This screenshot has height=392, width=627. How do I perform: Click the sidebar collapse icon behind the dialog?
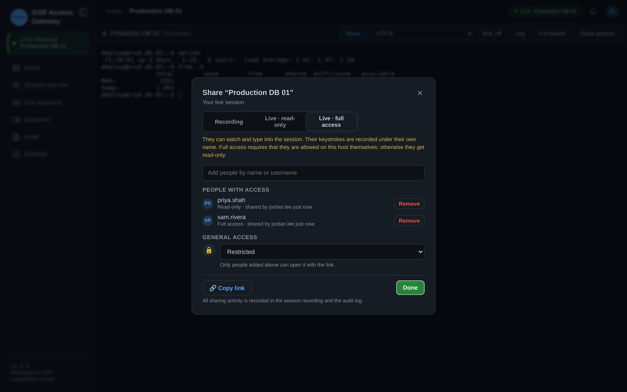tap(83, 12)
